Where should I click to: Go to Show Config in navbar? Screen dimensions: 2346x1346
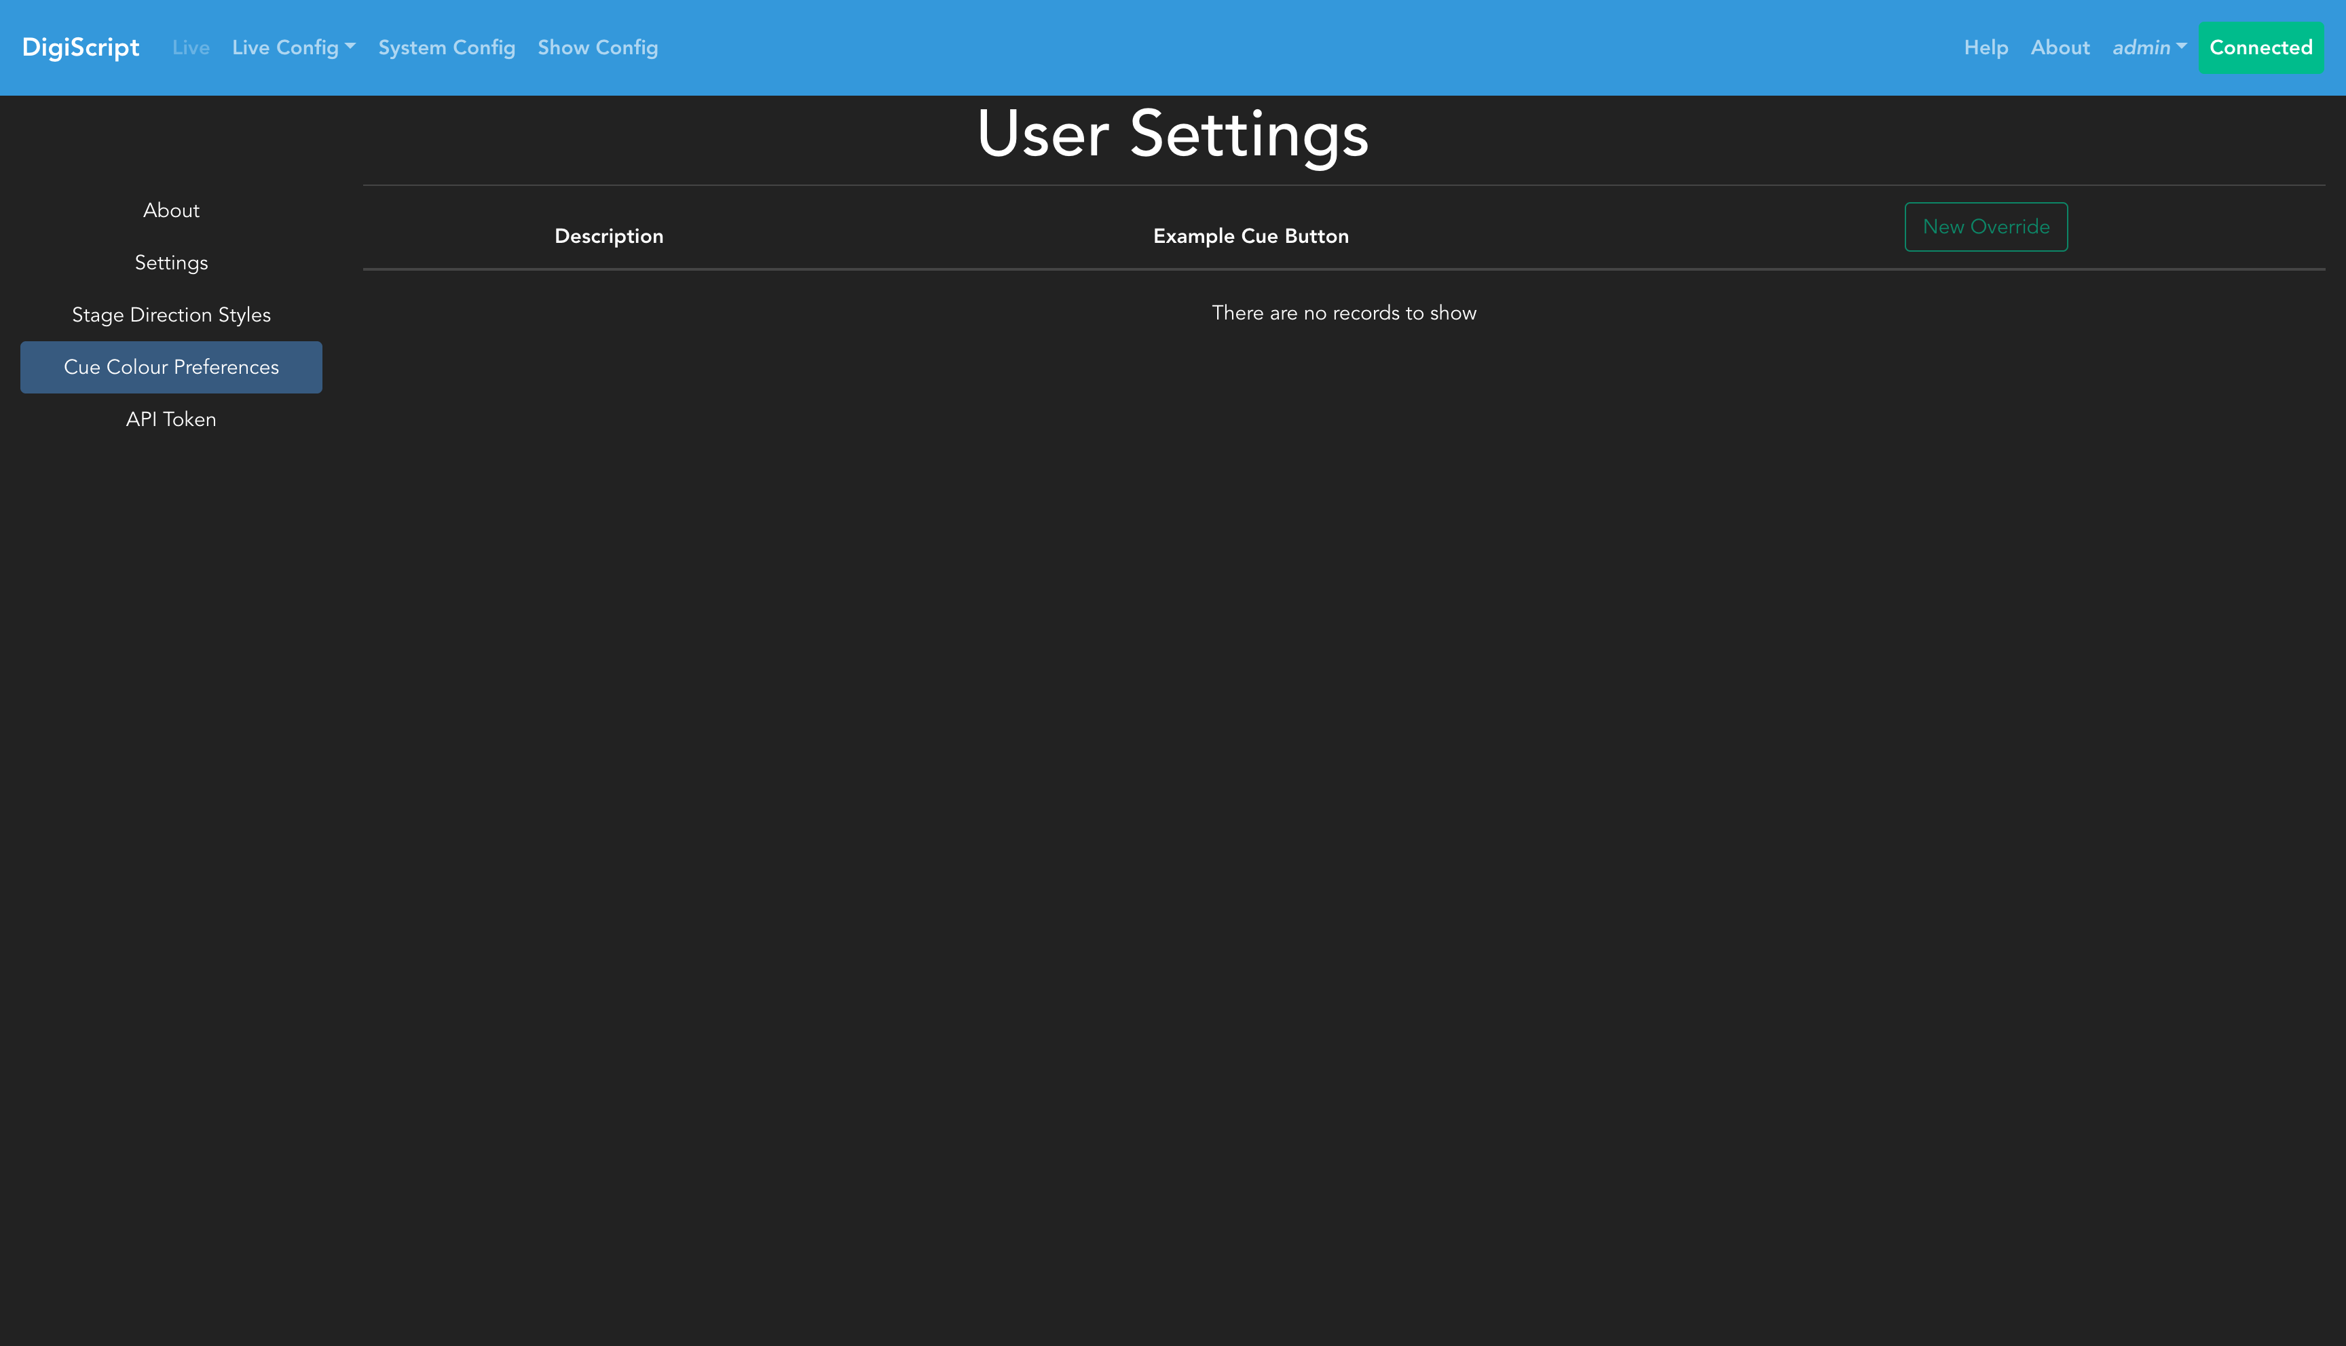point(597,47)
